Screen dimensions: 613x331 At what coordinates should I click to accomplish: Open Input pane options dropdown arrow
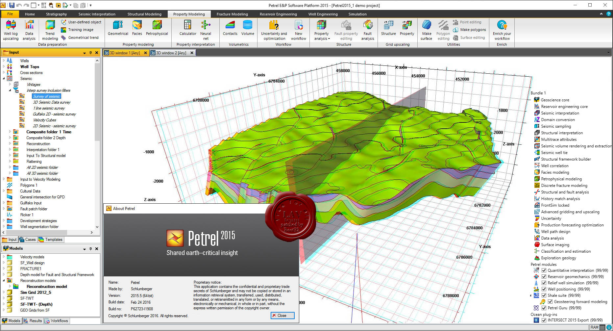pyautogui.click(x=84, y=53)
